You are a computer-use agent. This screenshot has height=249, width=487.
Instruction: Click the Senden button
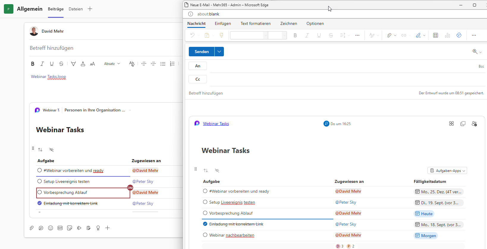pyautogui.click(x=202, y=52)
